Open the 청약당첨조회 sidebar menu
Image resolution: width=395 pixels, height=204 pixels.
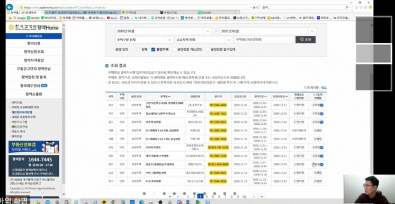[x=34, y=52]
